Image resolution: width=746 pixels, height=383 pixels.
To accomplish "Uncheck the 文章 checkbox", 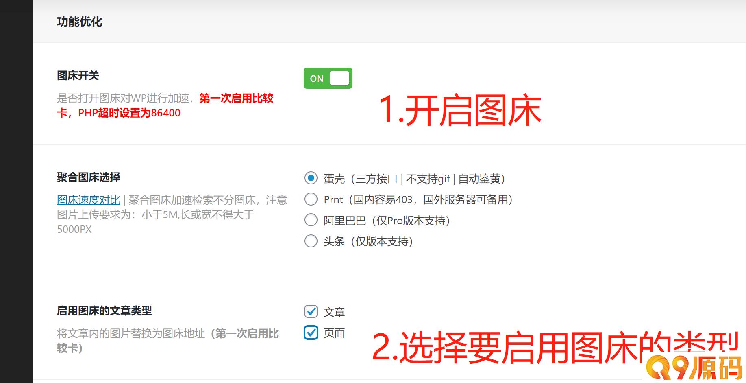I will tap(311, 311).
